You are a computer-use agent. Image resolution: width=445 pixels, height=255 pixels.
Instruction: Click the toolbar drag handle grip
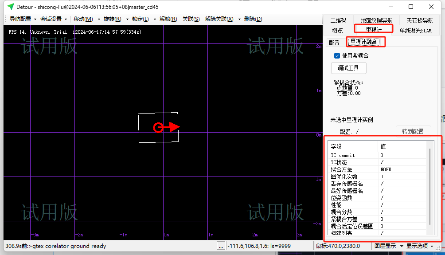[x=6, y=19]
